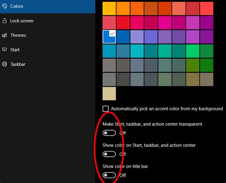Image resolution: width=226 pixels, height=183 pixels.
Task: Select Taskbar in the sidebar
Action: (48, 64)
